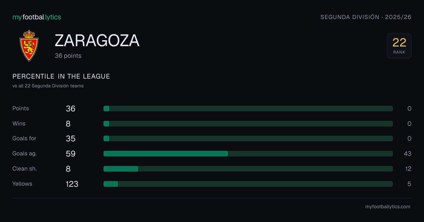Click the Yellows percentile bar
Screen dimensions: 424x222
(x=248, y=184)
